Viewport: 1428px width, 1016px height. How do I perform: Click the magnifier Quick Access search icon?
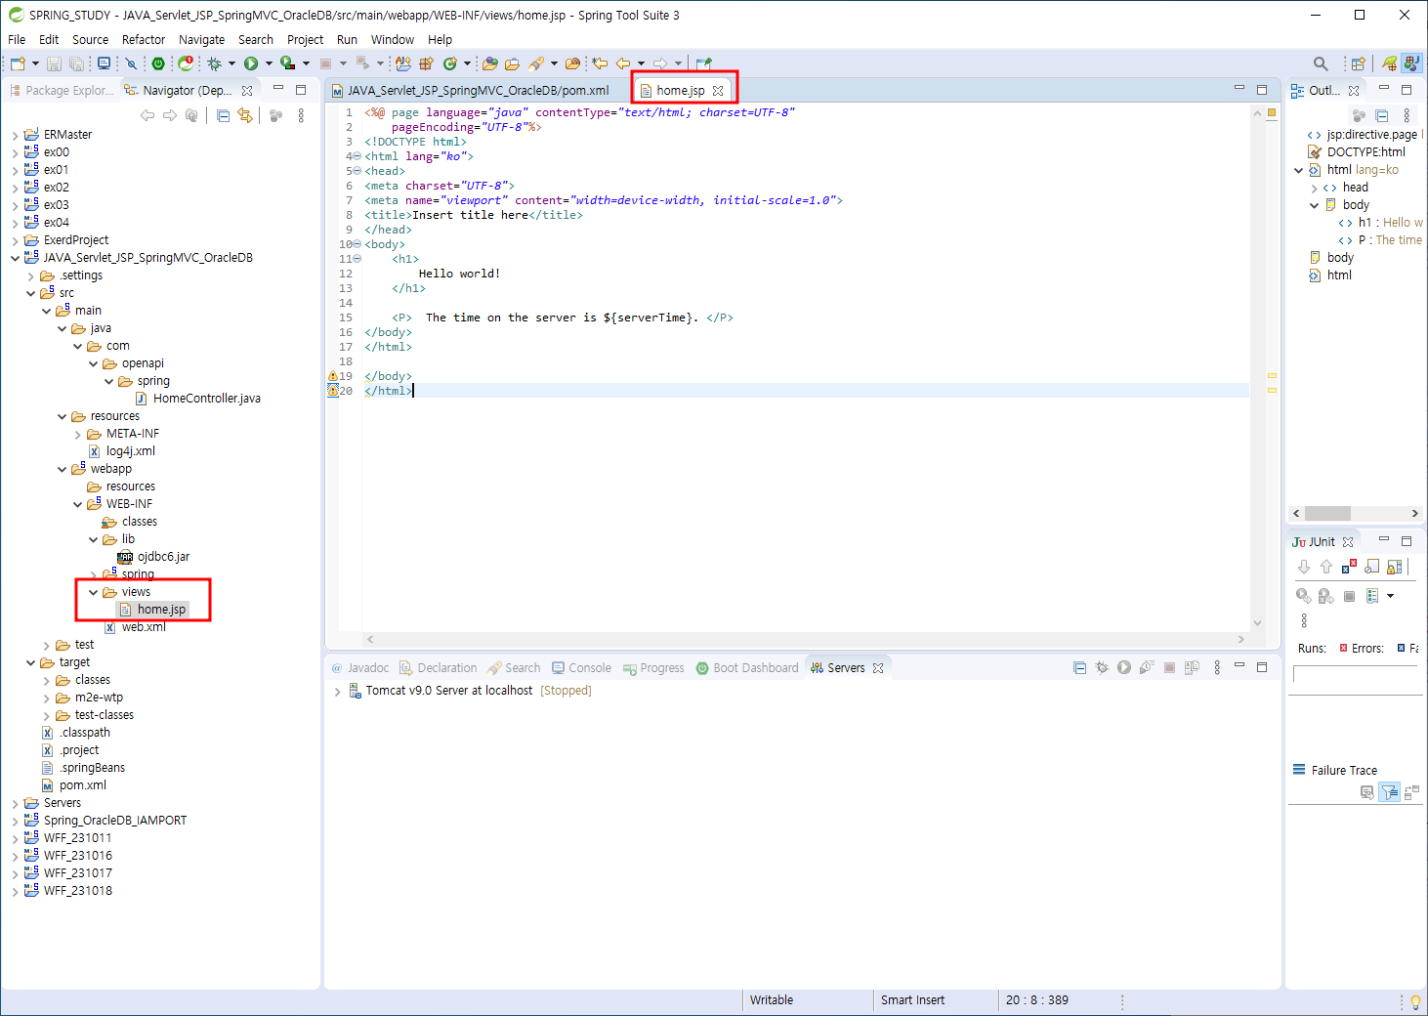click(x=1321, y=63)
